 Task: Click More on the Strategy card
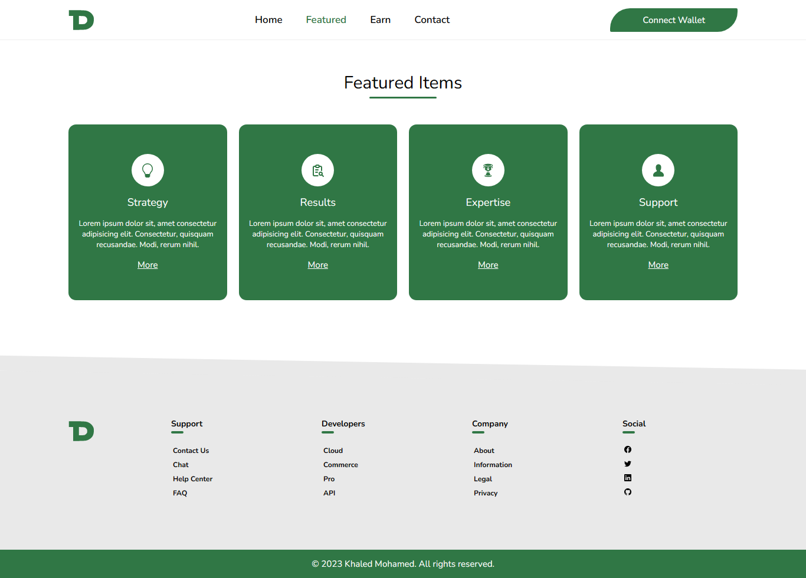(x=148, y=264)
